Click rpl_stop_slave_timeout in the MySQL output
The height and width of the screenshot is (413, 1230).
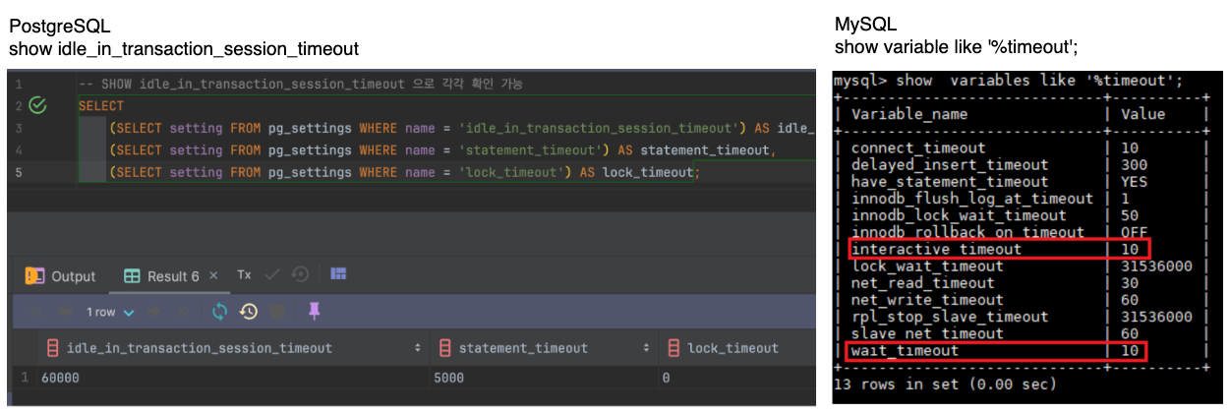(950, 317)
